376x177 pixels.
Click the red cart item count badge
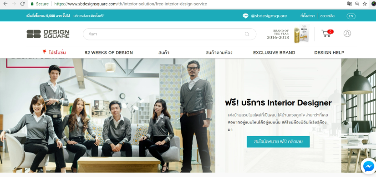pos(330,32)
